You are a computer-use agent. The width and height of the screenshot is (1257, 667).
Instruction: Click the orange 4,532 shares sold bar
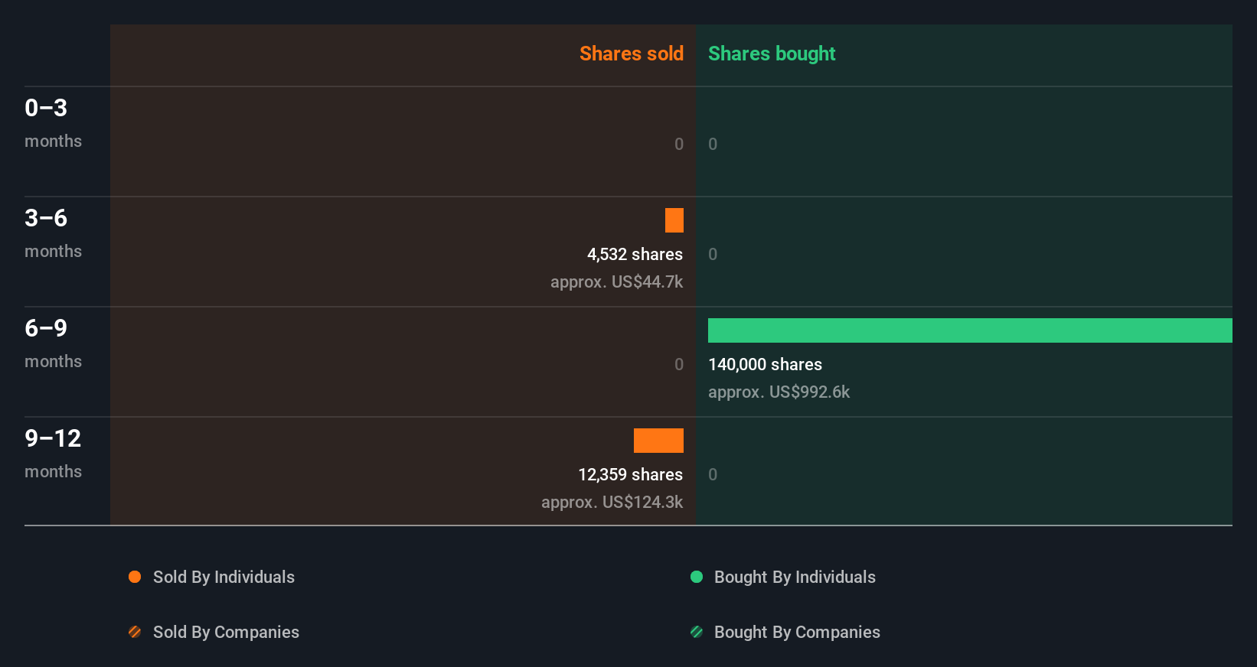pyautogui.click(x=674, y=220)
